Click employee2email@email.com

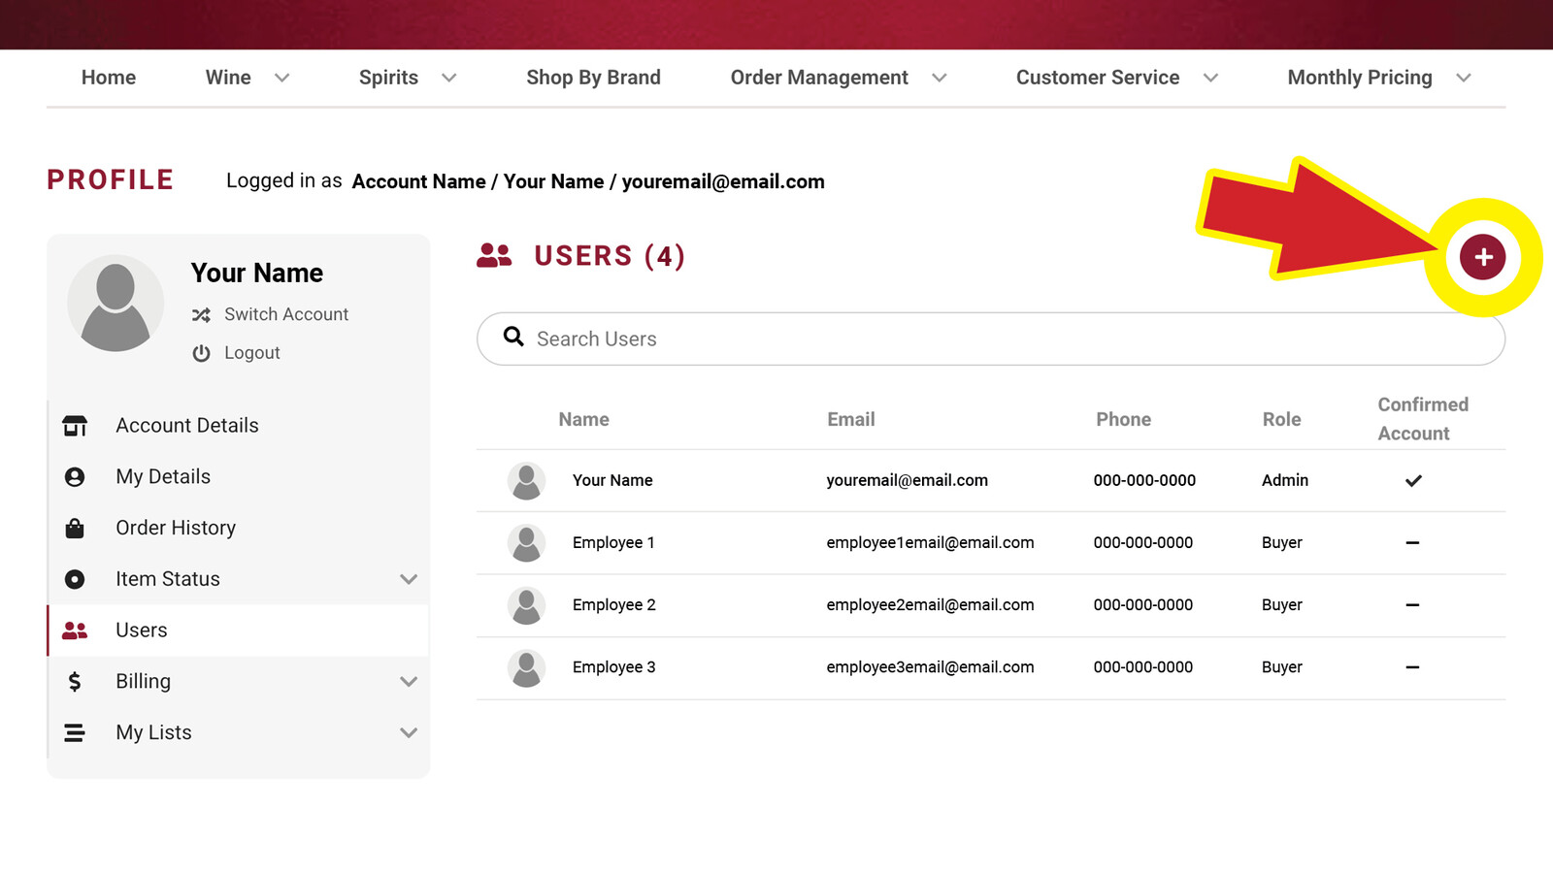point(930,604)
